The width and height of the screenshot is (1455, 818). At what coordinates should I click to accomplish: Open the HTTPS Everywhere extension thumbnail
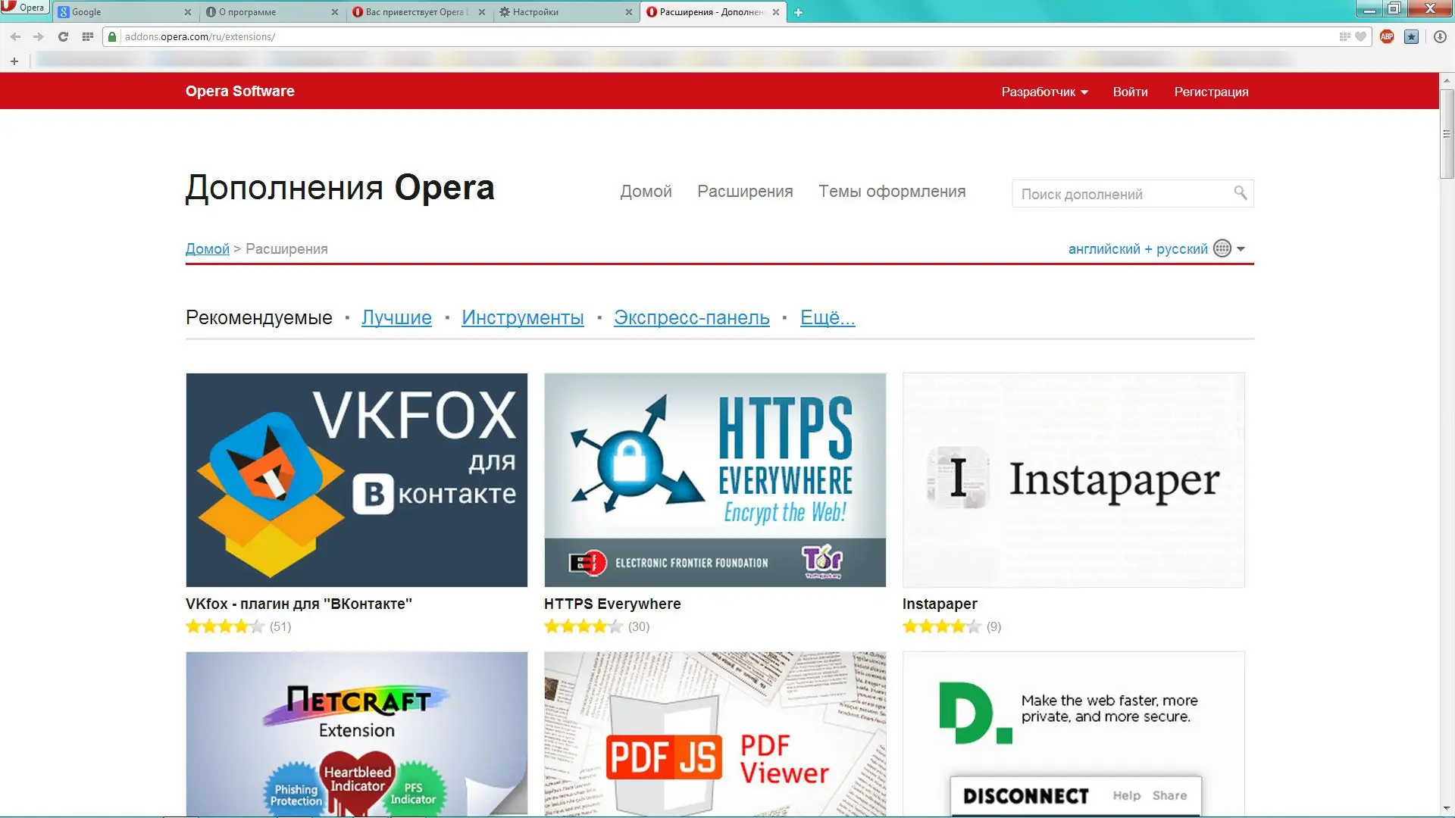pos(715,479)
